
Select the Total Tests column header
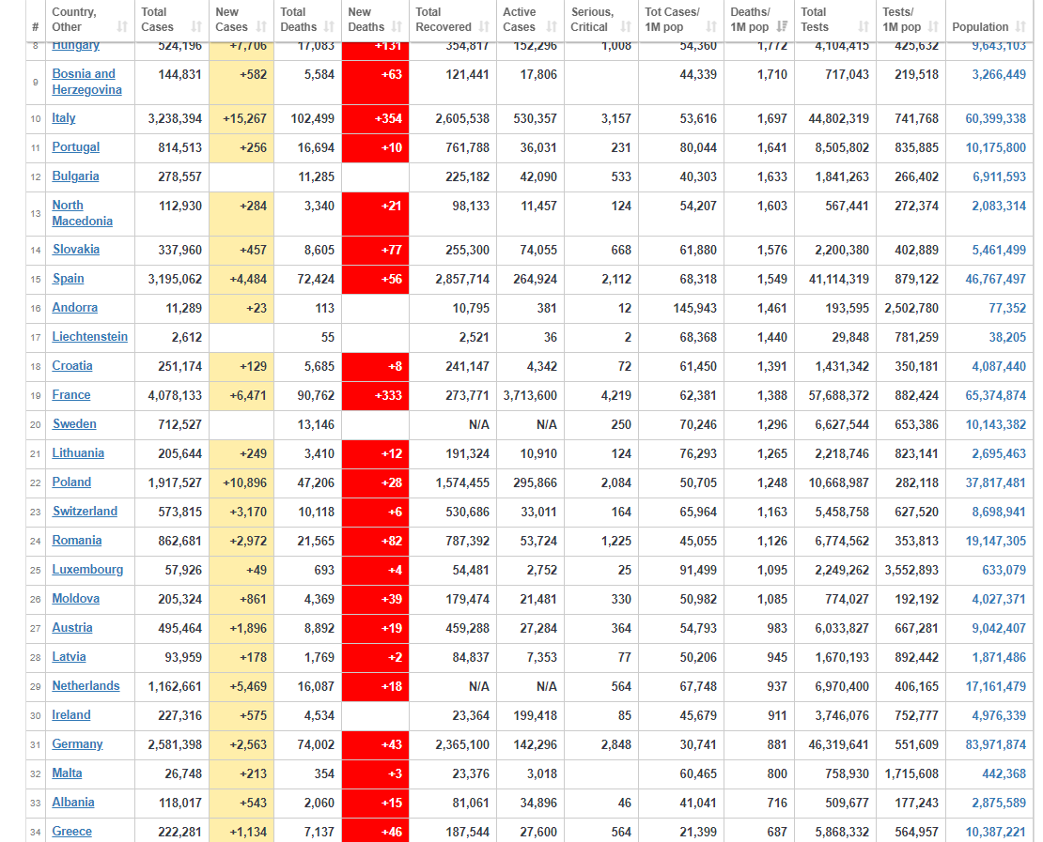click(814, 19)
